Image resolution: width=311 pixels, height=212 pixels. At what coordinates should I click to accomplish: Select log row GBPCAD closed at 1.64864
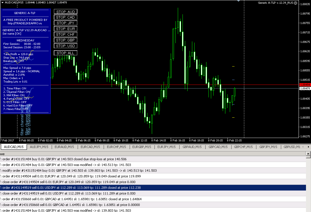[153, 199]
